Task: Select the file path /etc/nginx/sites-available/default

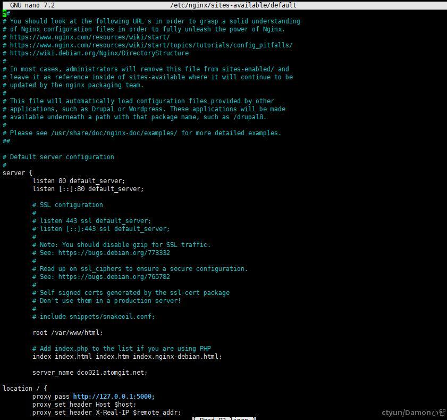Action: [233, 5]
